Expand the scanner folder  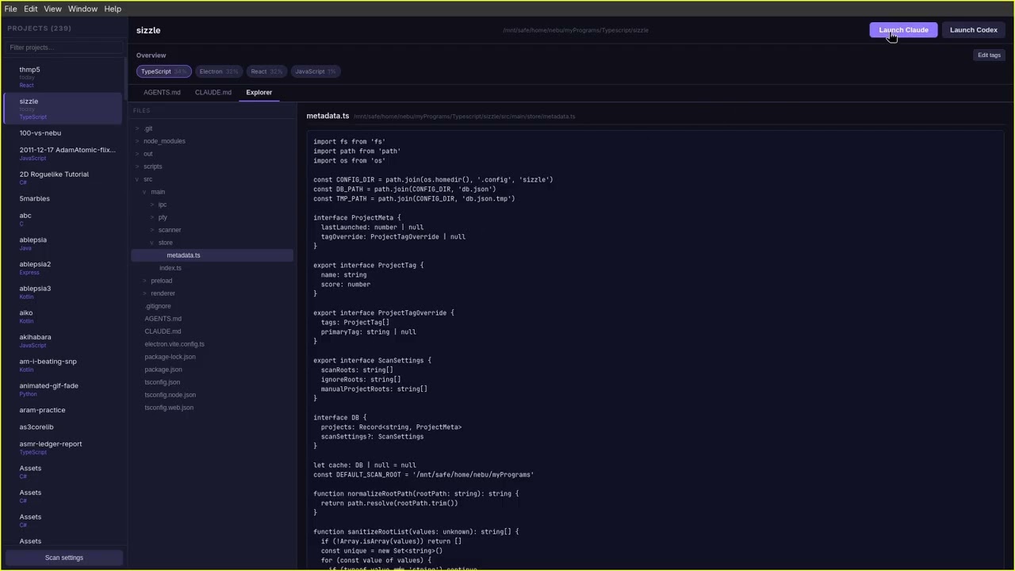(212, 230)
